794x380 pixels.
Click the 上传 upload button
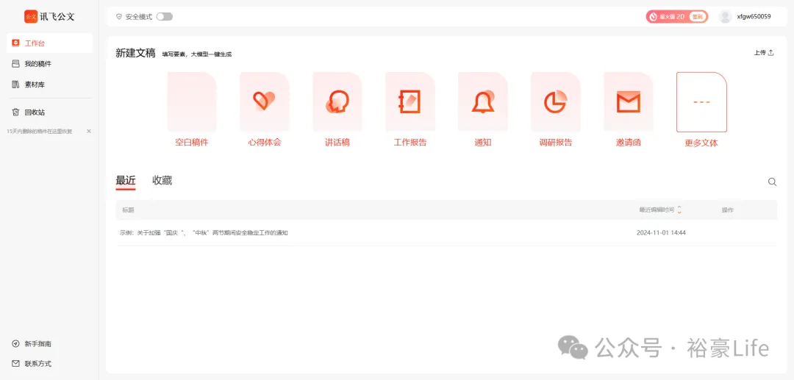tap(764, 53)
